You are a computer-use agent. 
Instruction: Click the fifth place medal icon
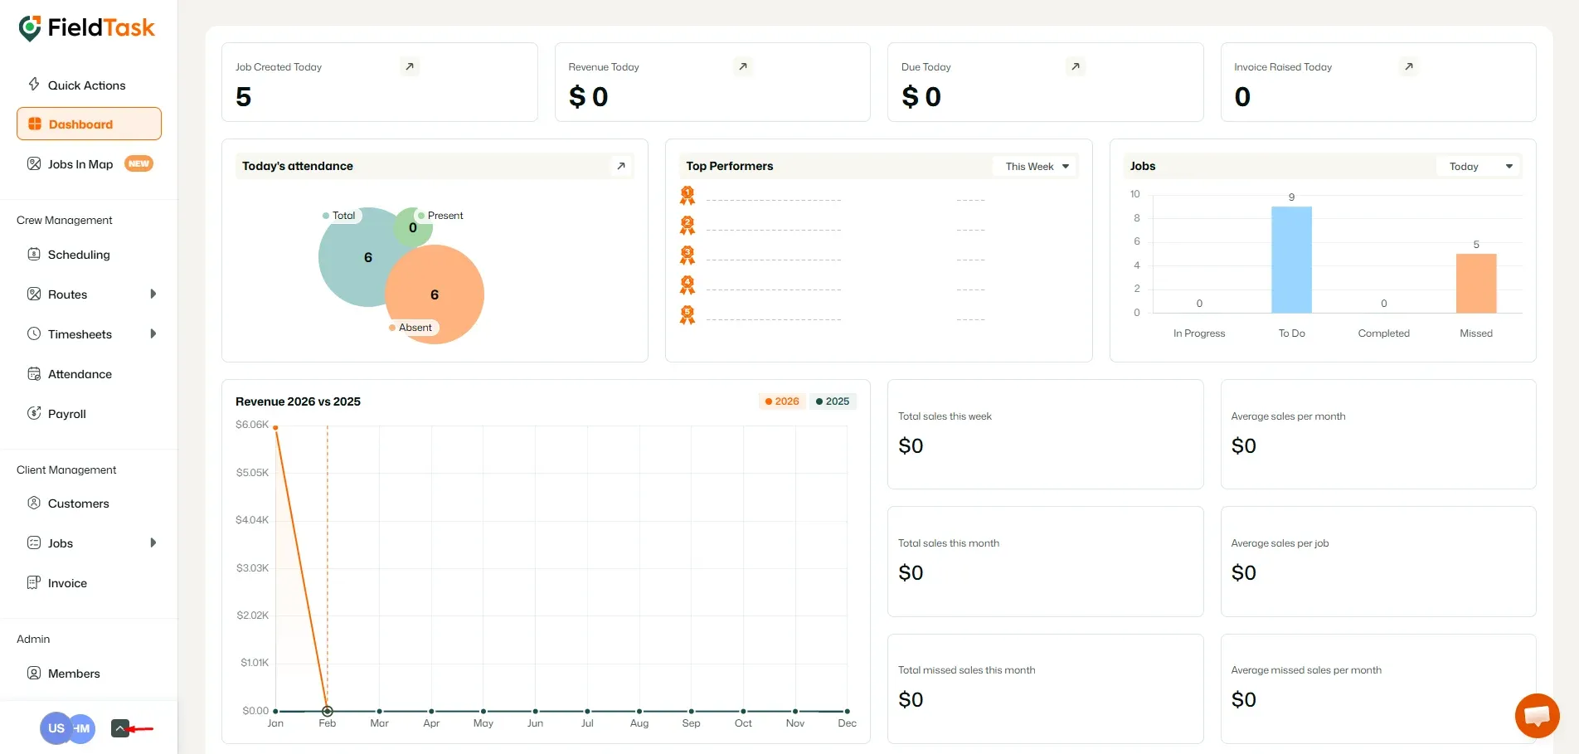click(x=687, y=315)
